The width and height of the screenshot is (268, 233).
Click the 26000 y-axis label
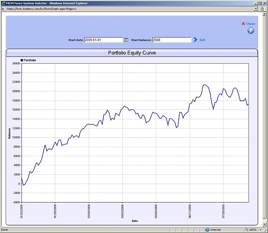[16, 64]
